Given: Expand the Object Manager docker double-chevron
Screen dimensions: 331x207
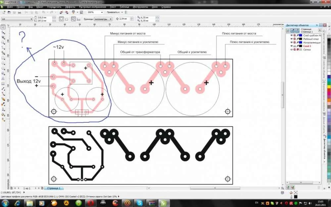Looking at the screenshot, I should (317, 25).
